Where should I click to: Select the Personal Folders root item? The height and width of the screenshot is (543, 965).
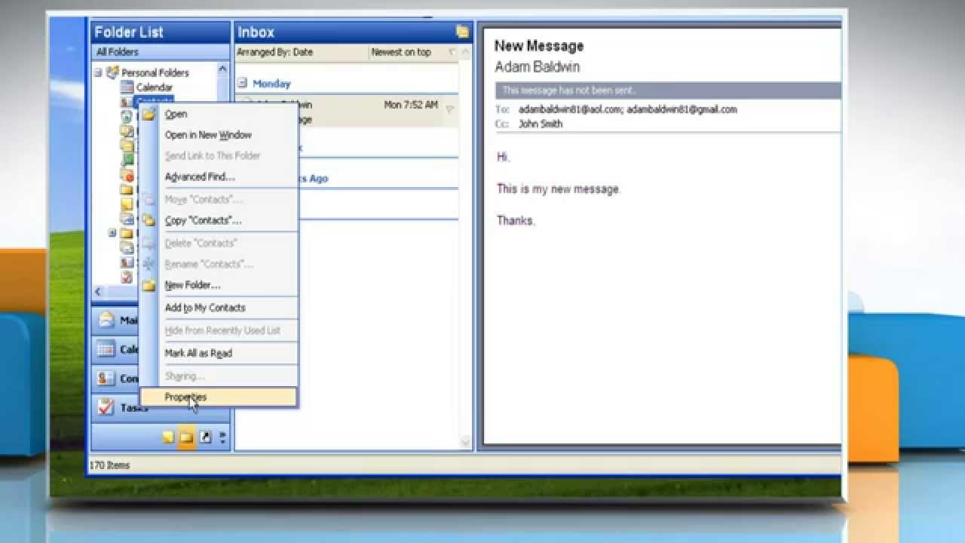155,72
